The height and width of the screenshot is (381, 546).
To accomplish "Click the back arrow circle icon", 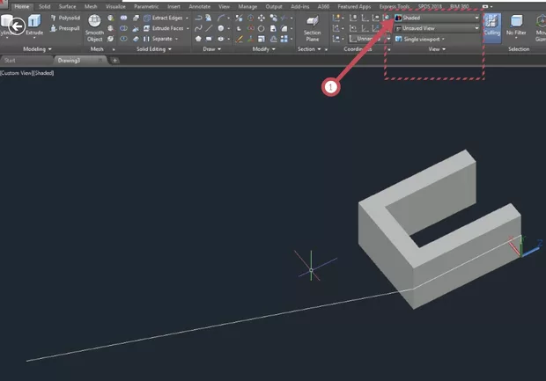I will [15, 26].
